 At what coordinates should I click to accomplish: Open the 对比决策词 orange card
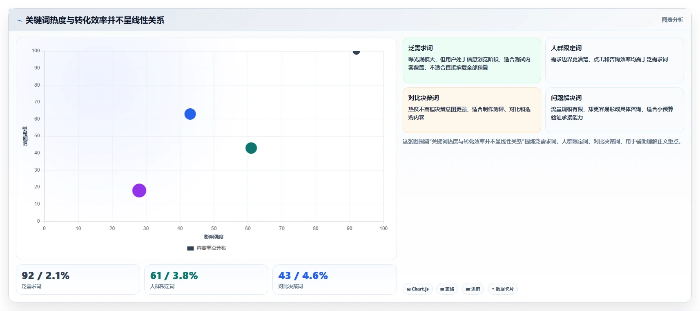[472, 110]
